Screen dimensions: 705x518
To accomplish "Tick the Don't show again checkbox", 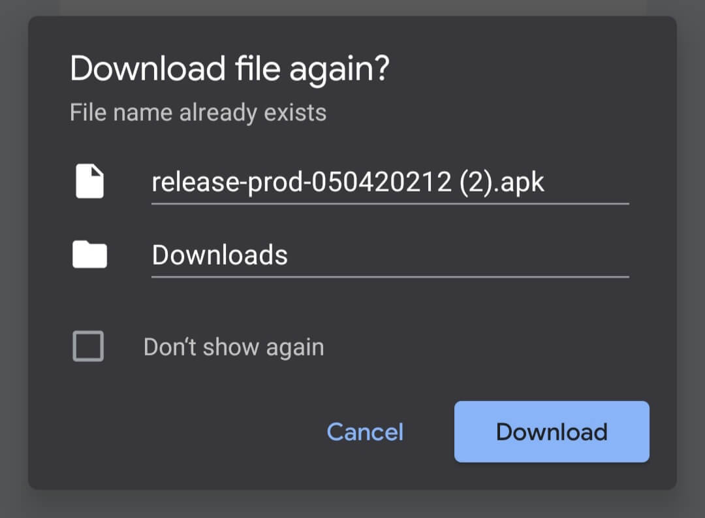I will point(88,346).
